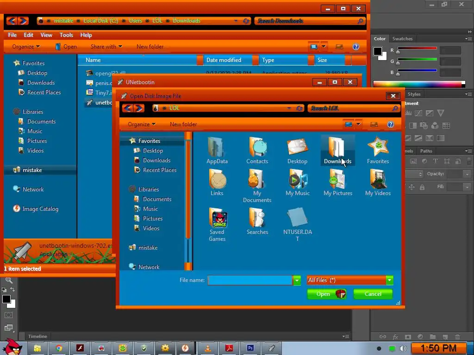The image size is (474, 355).
Task: Switch to the Swatches tab
Action: pyautogui.click(x=402, y=39)
